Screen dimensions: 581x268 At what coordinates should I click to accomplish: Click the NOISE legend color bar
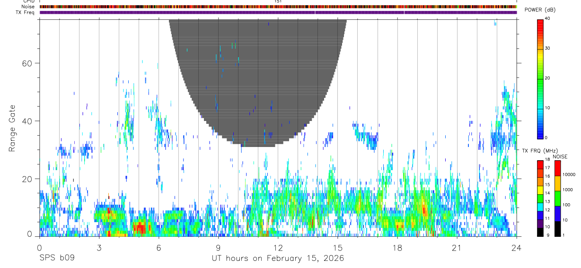[x=558, y=198]
